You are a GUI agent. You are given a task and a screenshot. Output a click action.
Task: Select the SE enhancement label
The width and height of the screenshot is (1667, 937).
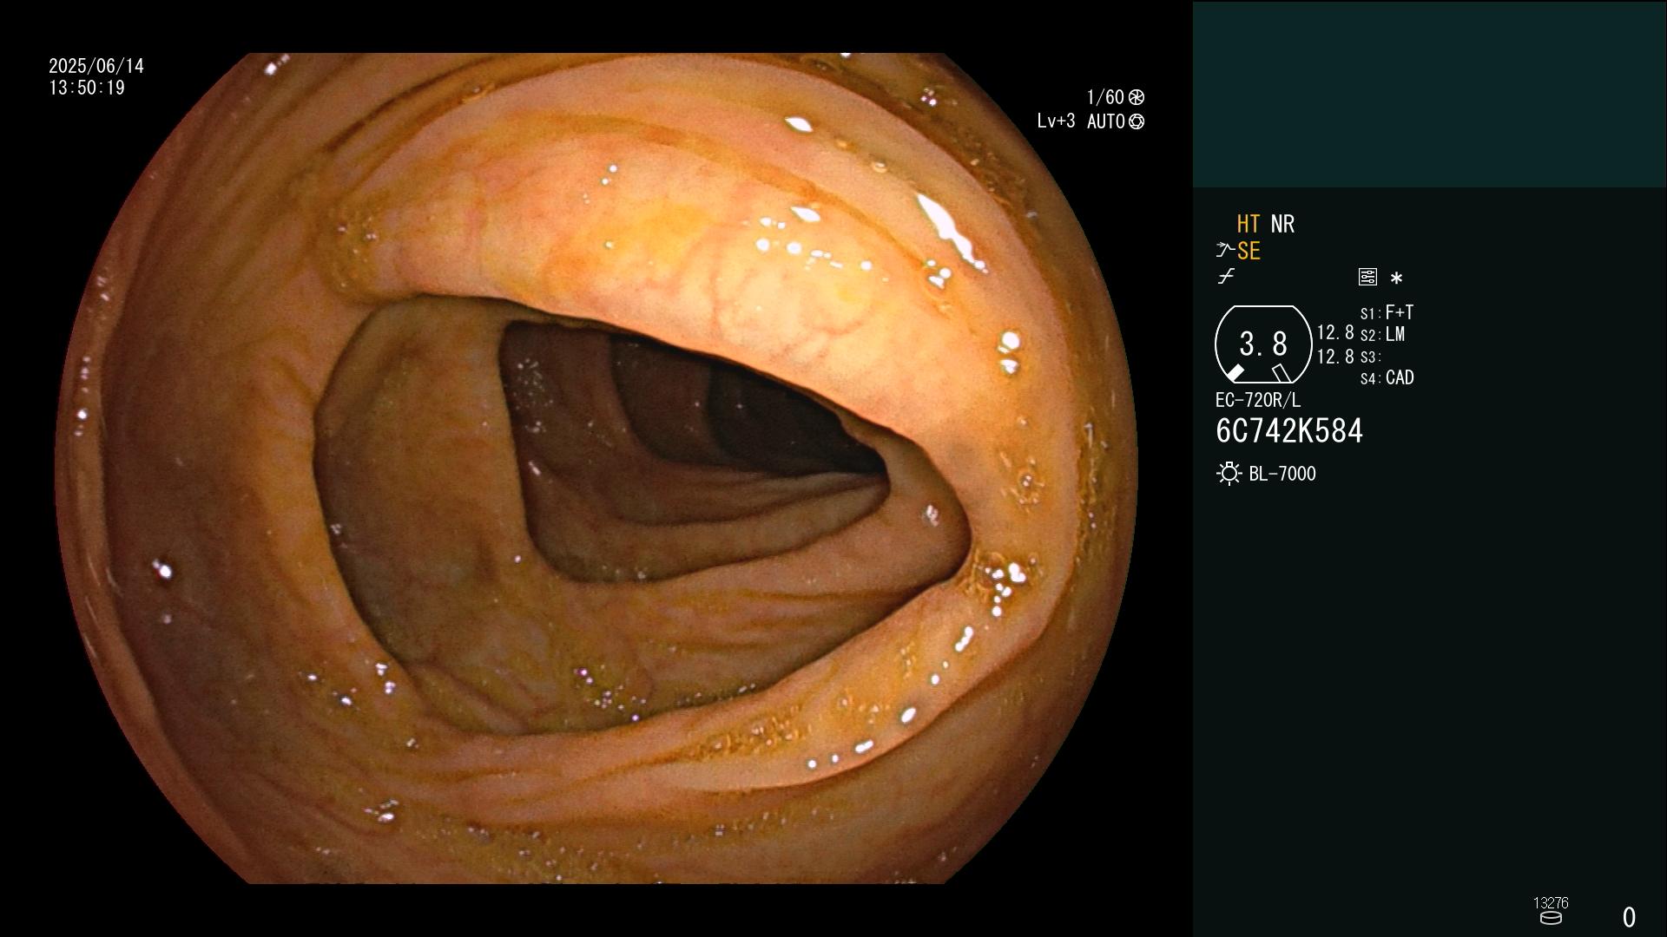(x=1249, y=251)
